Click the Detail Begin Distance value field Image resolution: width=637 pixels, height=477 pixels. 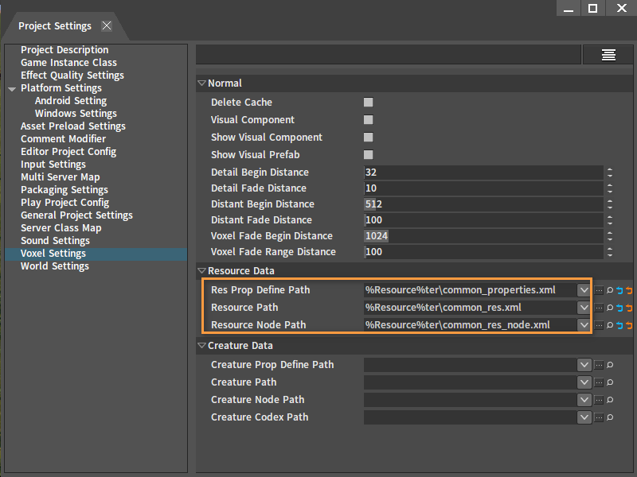[x=483, y=173]
